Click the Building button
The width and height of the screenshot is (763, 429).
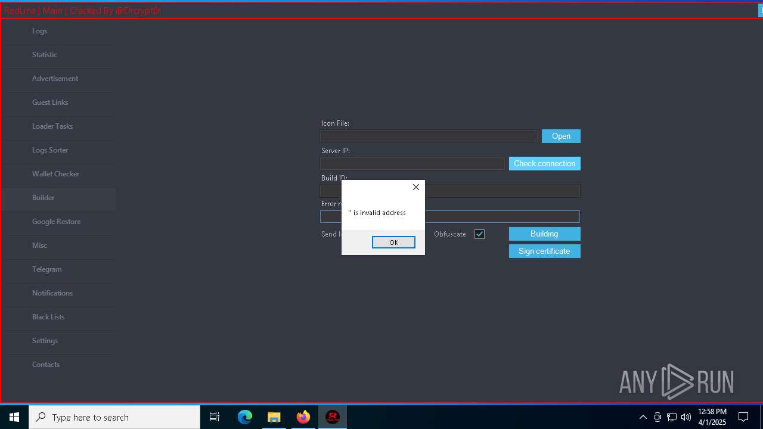(545, 234)
